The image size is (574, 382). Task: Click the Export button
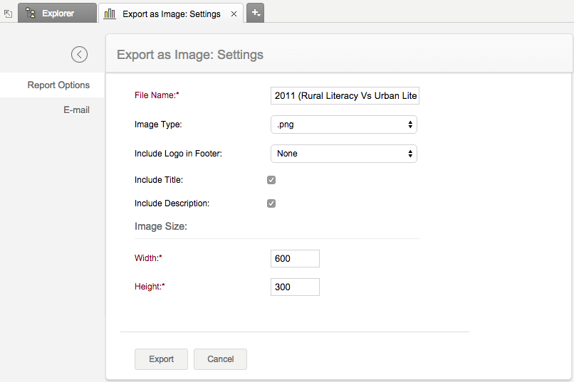(161, 359)
